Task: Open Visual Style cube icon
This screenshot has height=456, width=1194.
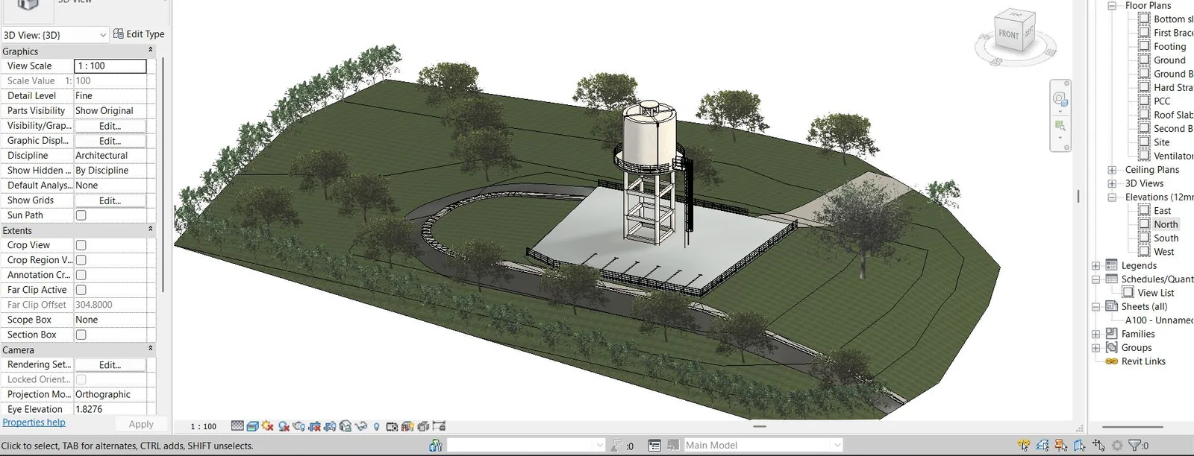Action: click(x=253, y=426)
